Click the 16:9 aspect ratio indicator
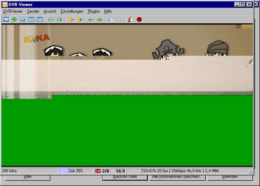 119,171
